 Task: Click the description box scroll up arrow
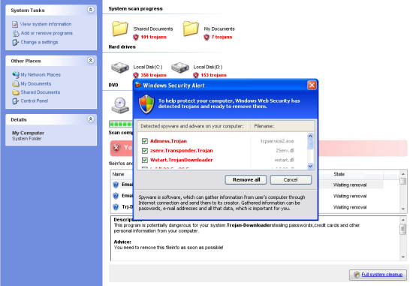403,220
